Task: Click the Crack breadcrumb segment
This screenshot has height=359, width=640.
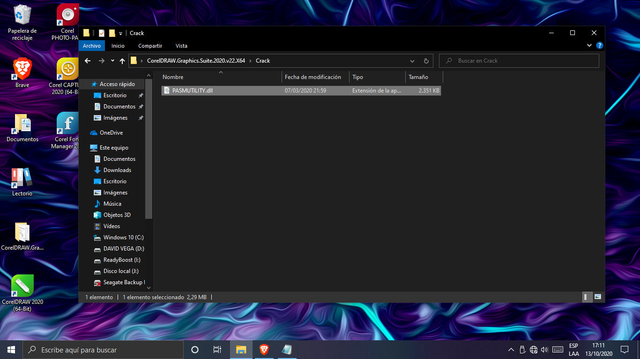Action: (x=263, y=61)
